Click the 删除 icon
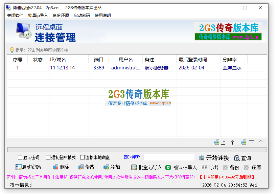 pyautogui.click(x=55, y=167)
